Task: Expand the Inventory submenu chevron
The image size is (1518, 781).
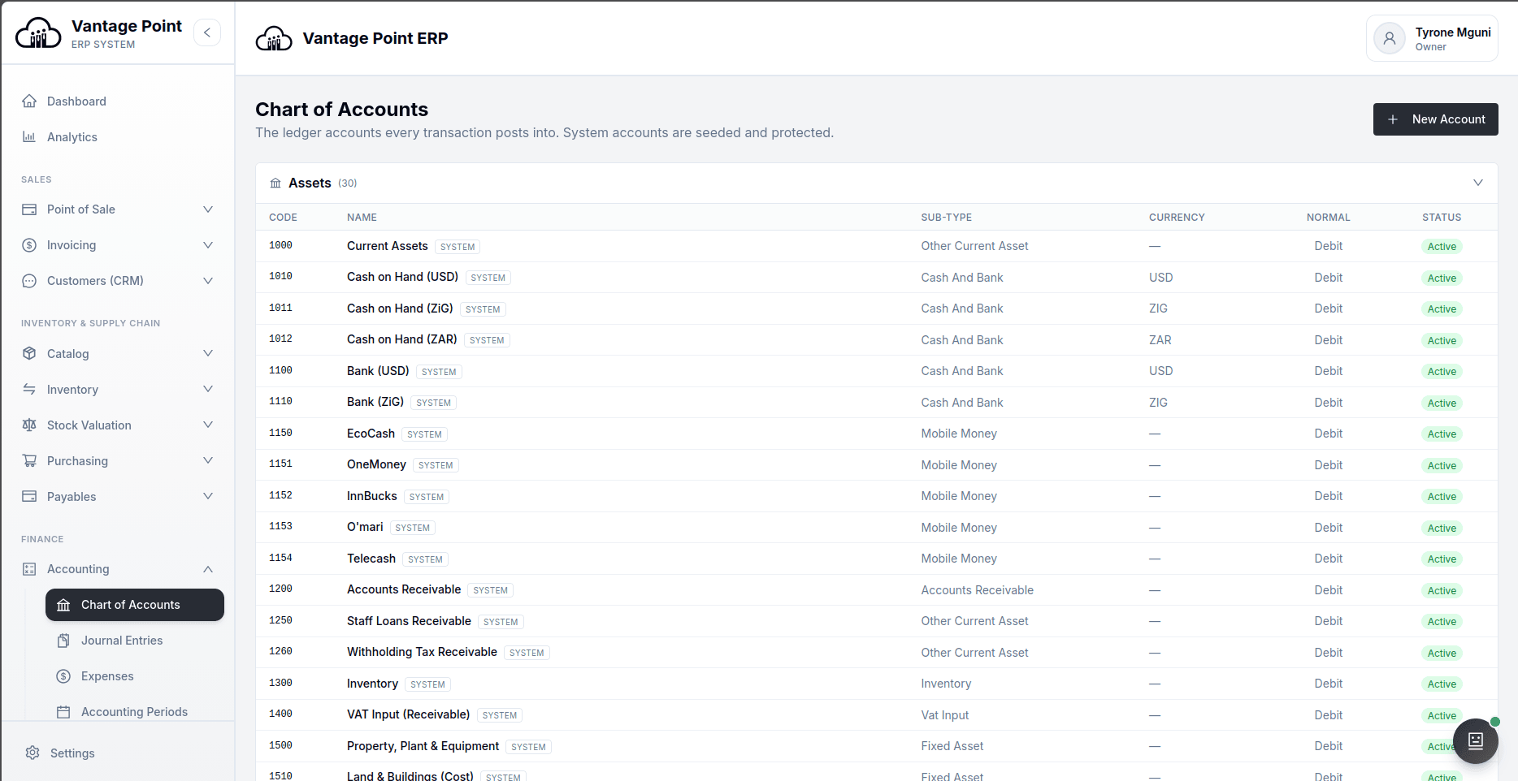Action: pos(208,390)
